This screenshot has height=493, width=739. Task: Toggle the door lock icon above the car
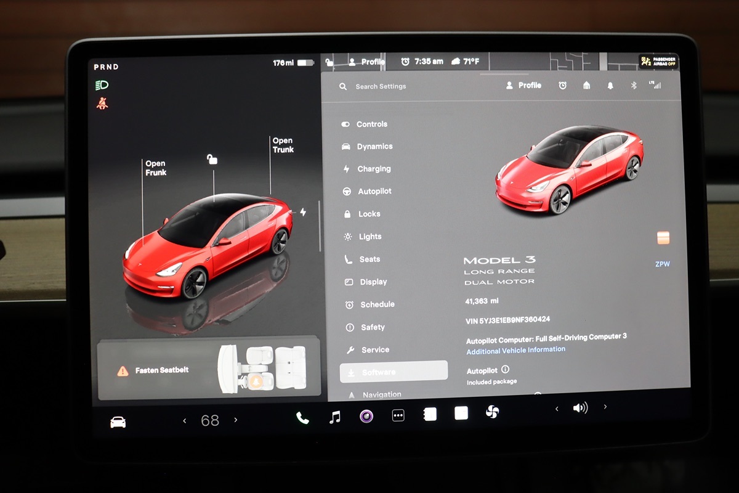(212, 160)
